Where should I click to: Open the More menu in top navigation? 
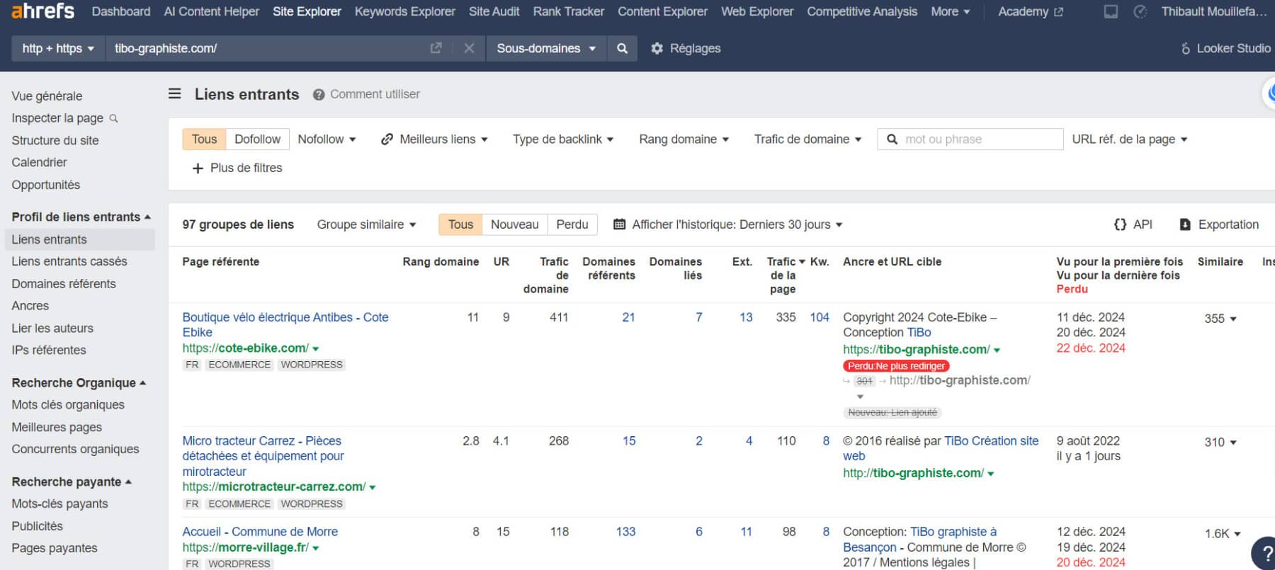(951, 11)
